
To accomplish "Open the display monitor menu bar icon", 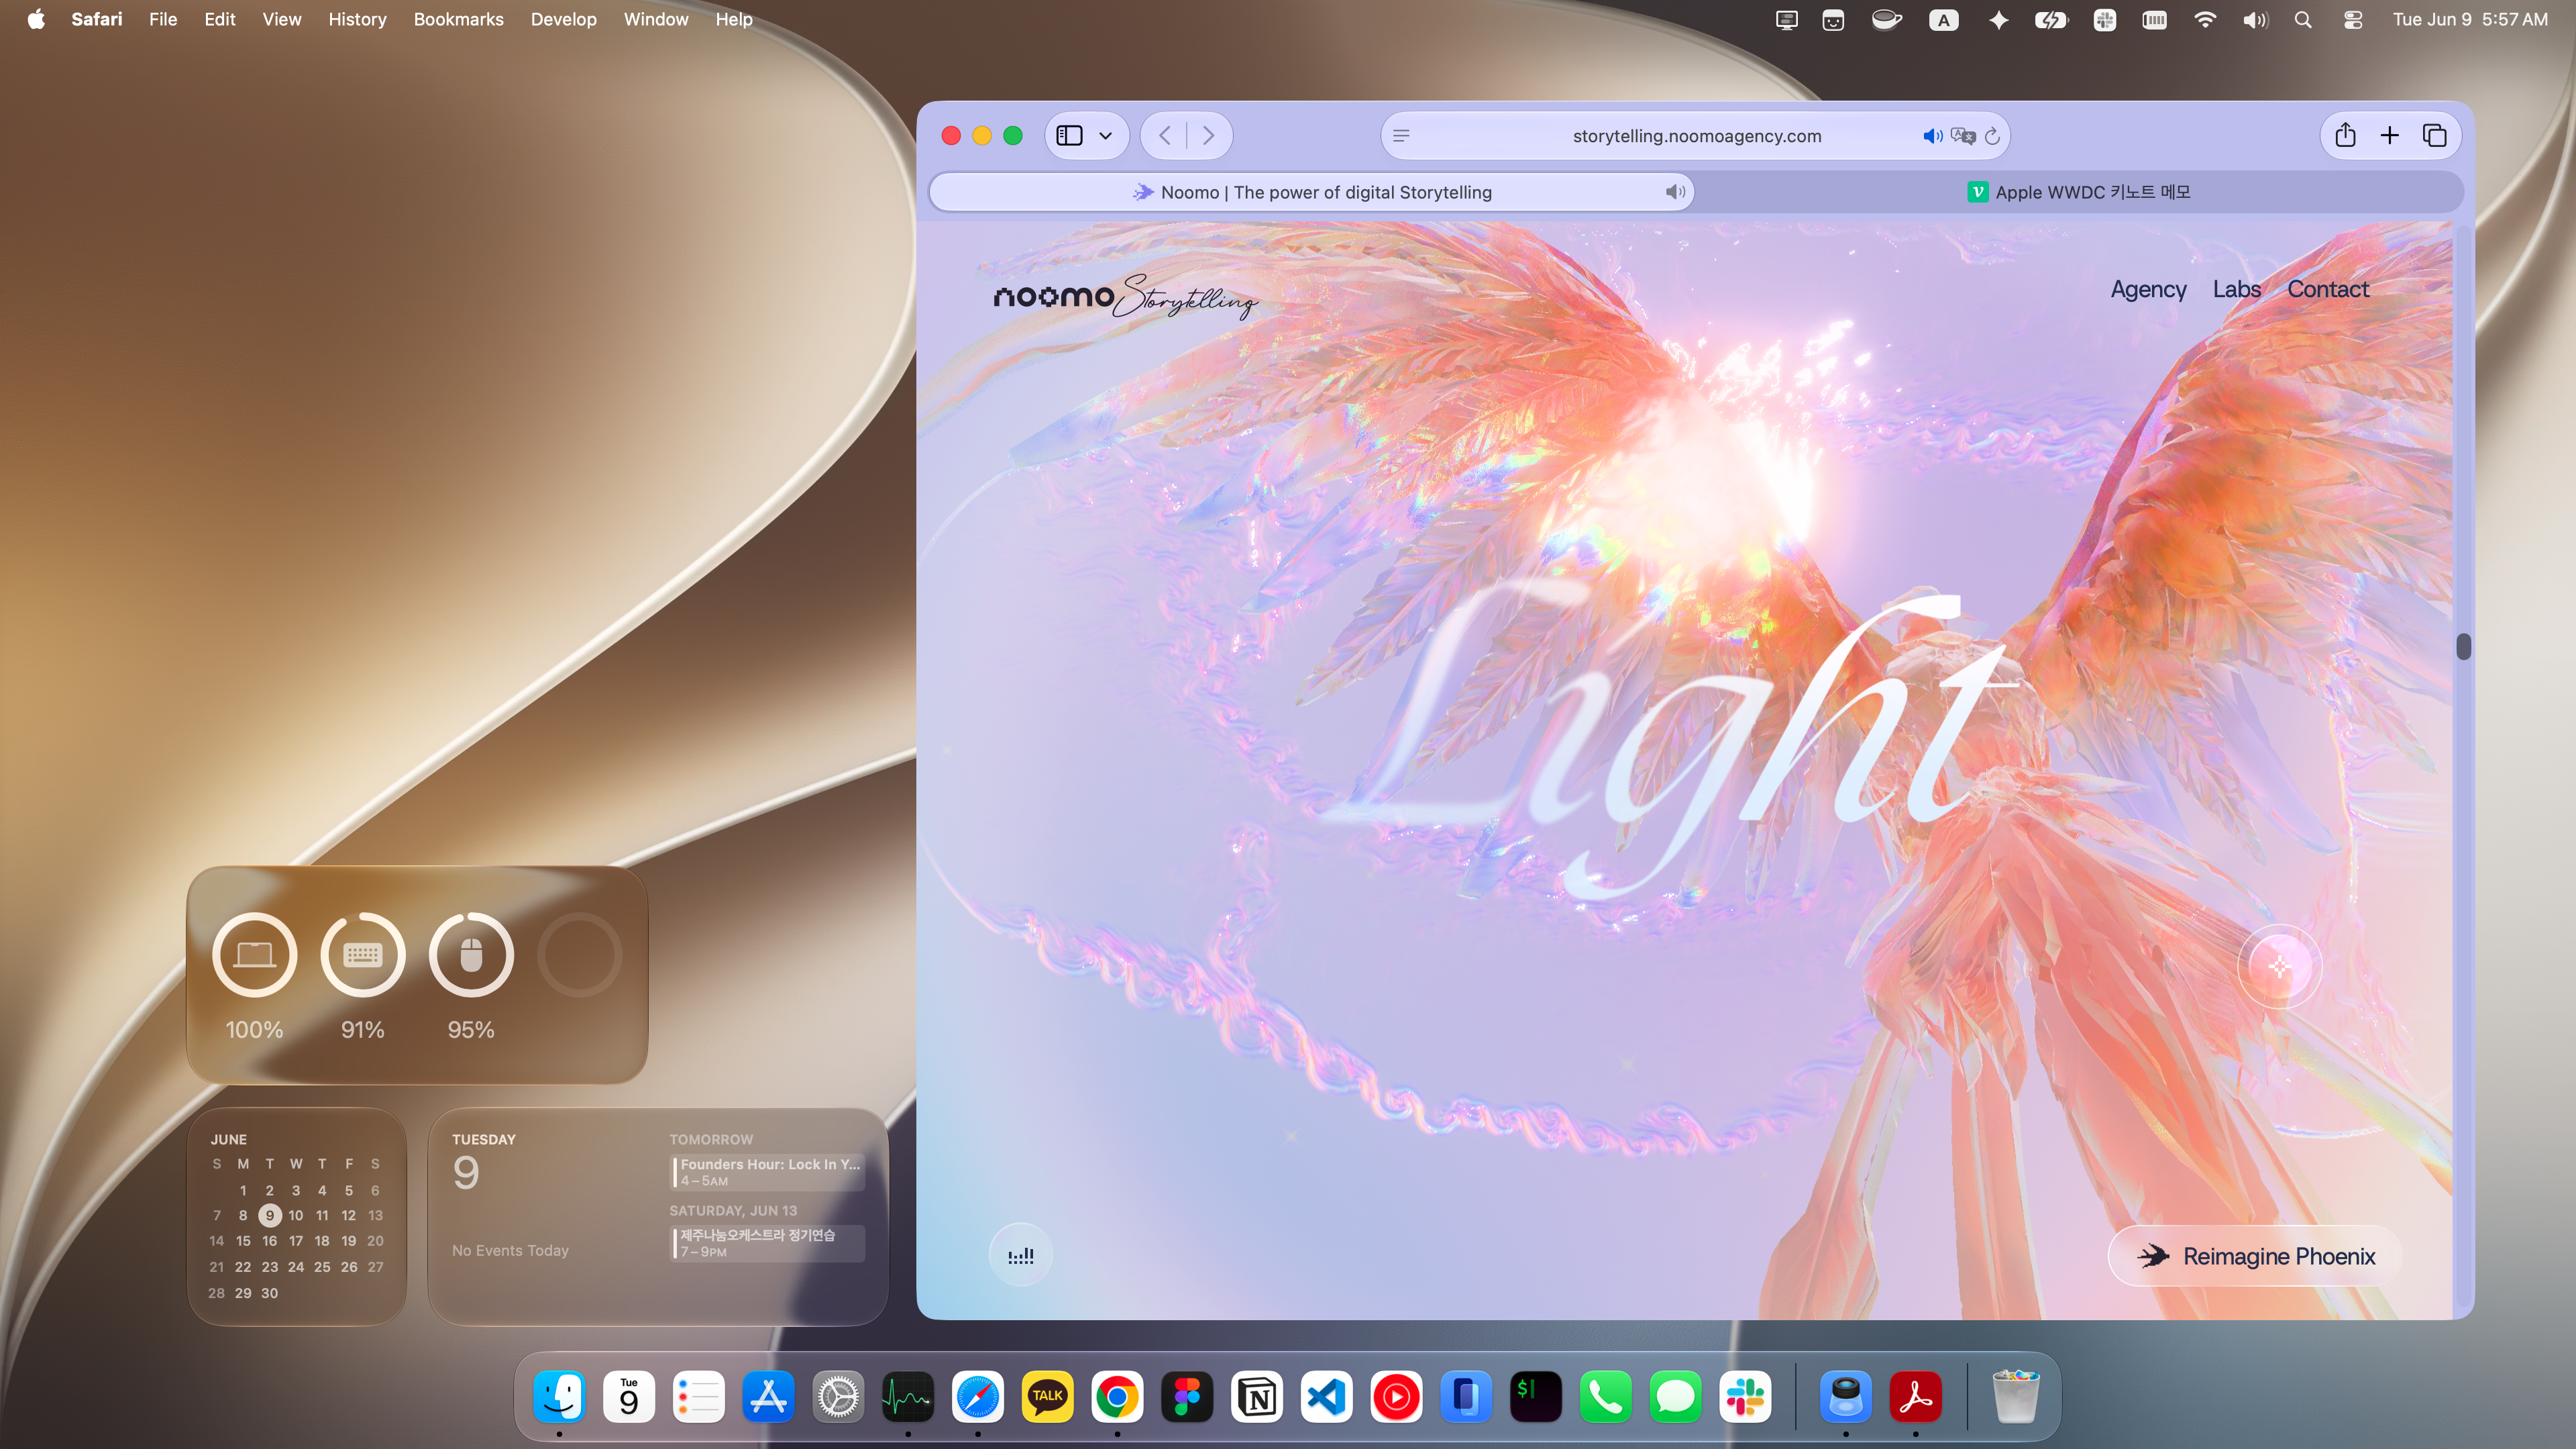I will coord(1787,20).
